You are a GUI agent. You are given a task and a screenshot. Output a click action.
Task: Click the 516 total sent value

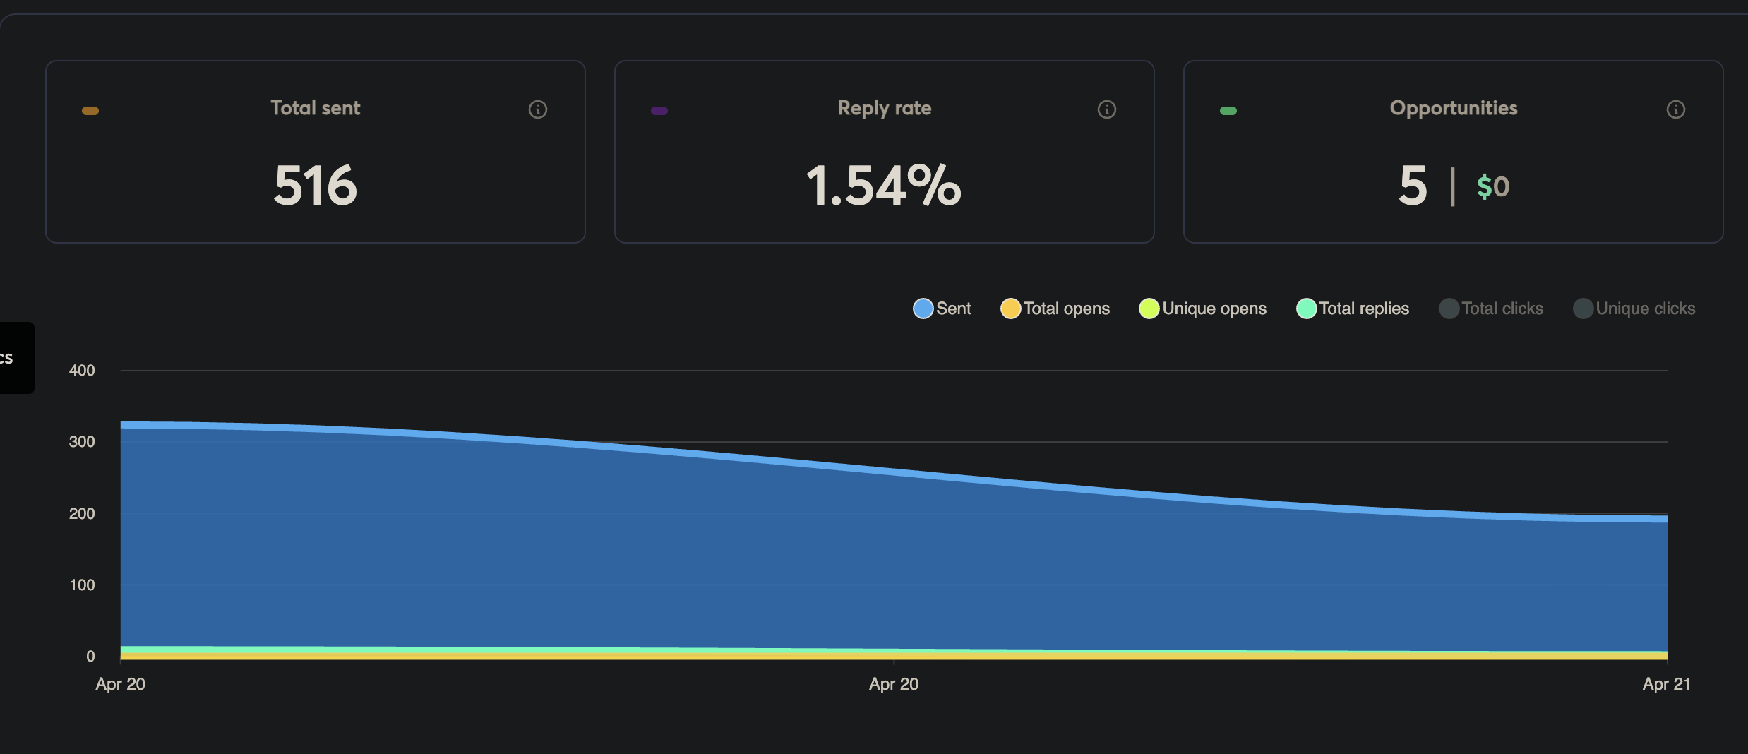(x=316, y=186)
